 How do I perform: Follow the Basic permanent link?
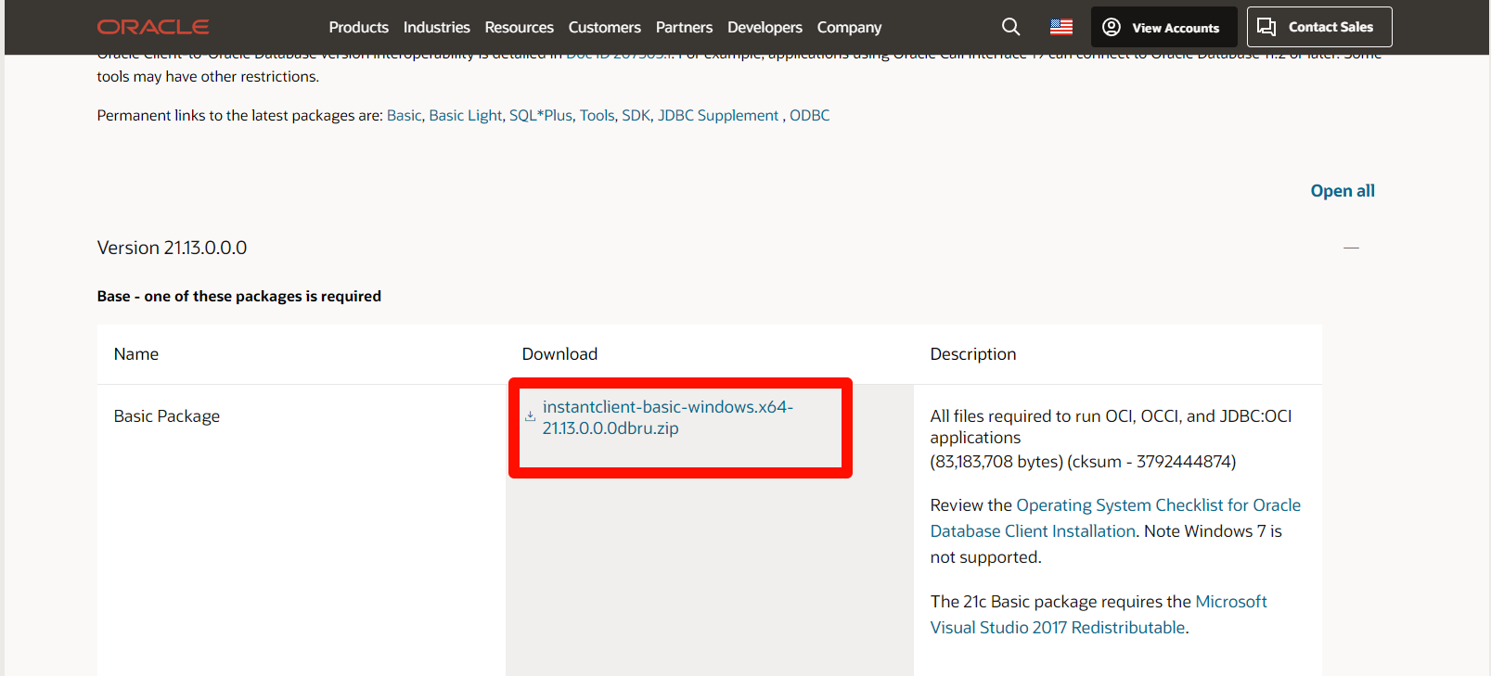click(x=405, y=115)
